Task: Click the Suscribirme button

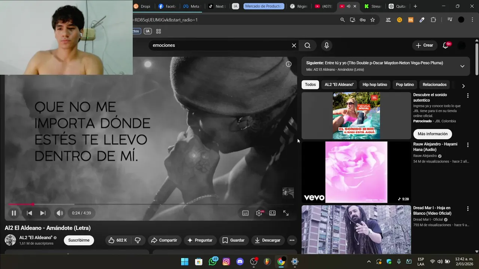Action: tap(79, 240)
